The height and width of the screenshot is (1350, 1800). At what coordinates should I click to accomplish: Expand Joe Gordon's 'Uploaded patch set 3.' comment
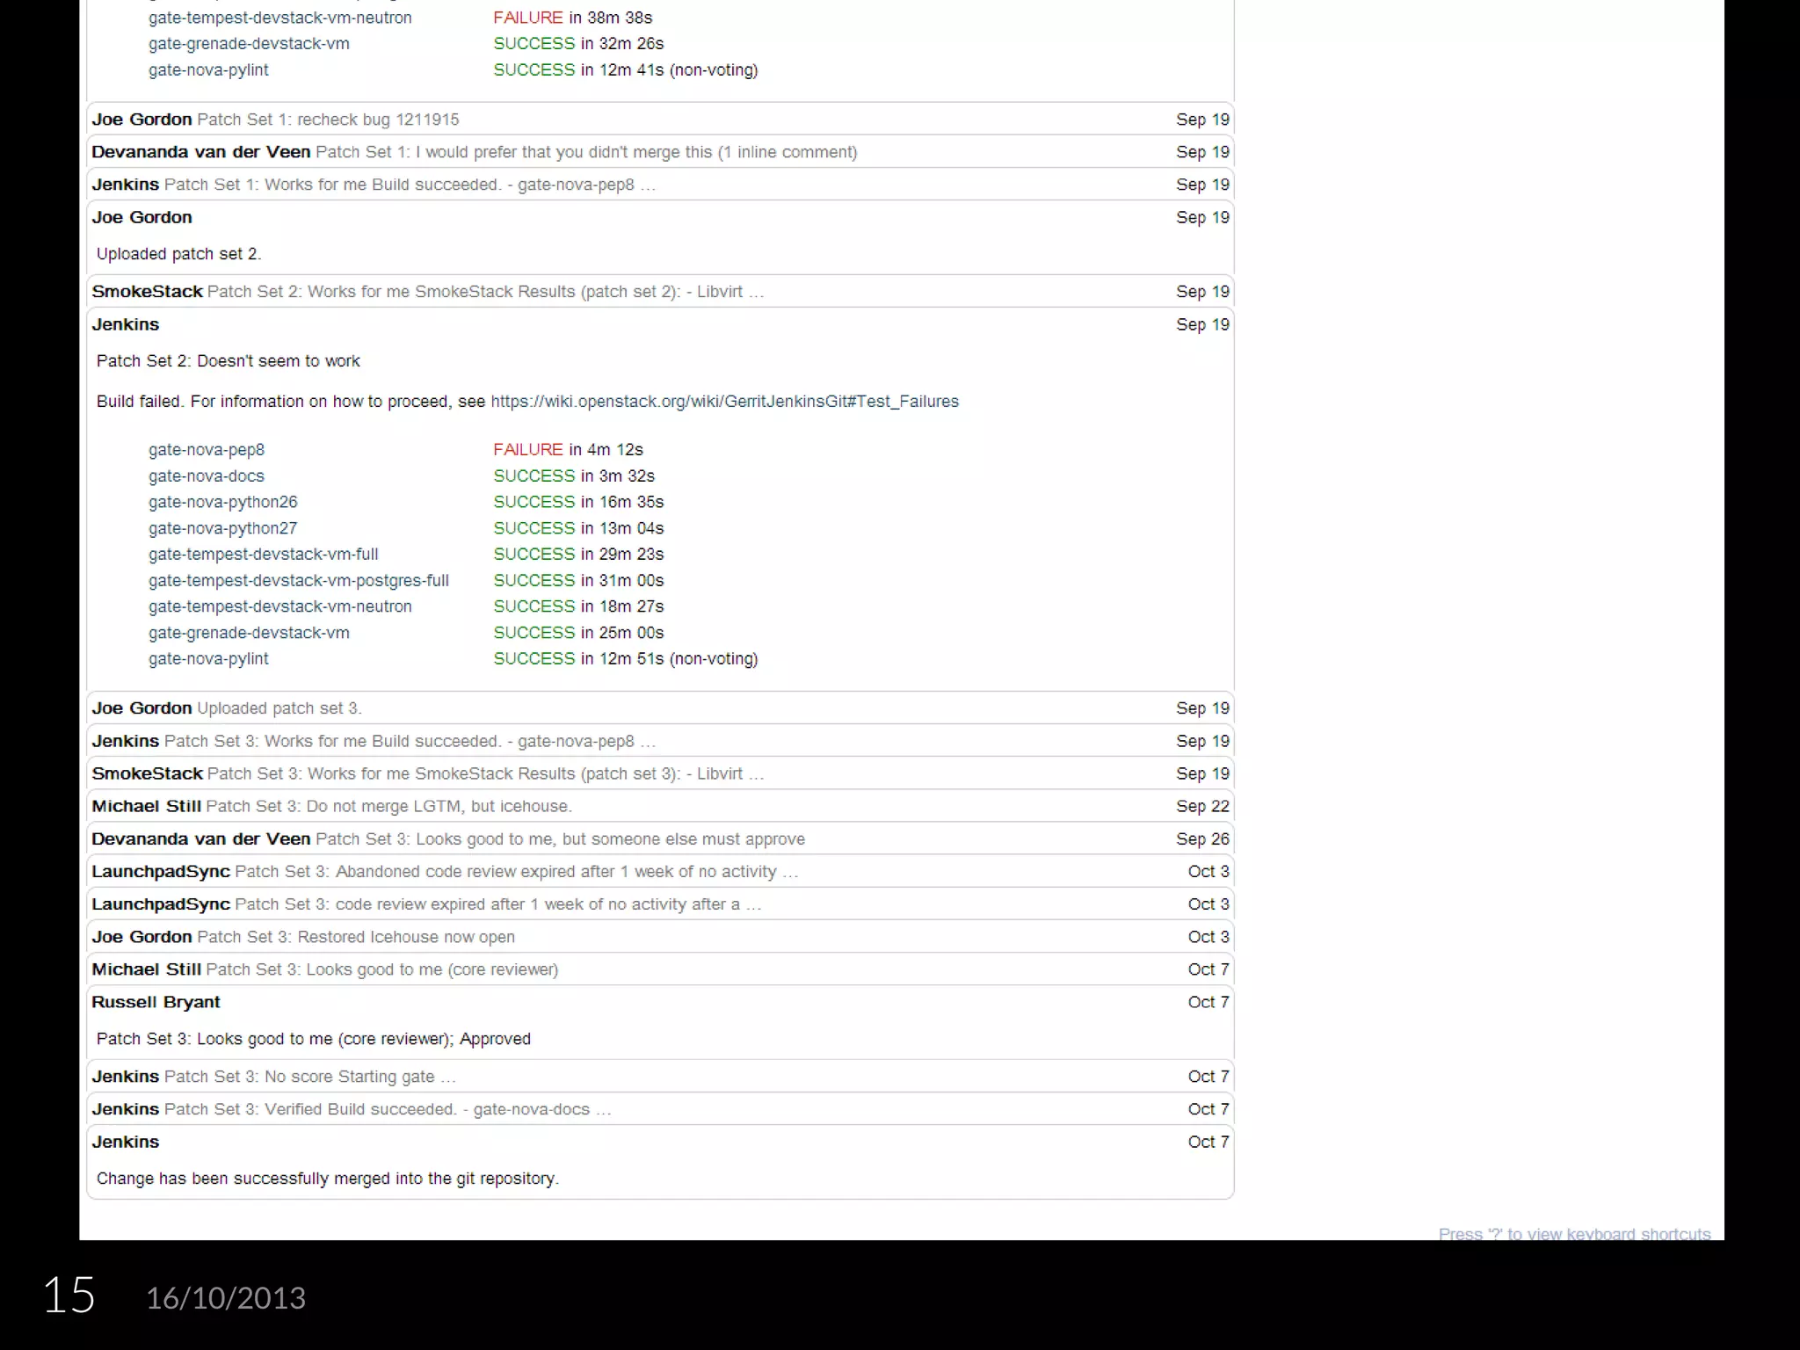(660, 708)
